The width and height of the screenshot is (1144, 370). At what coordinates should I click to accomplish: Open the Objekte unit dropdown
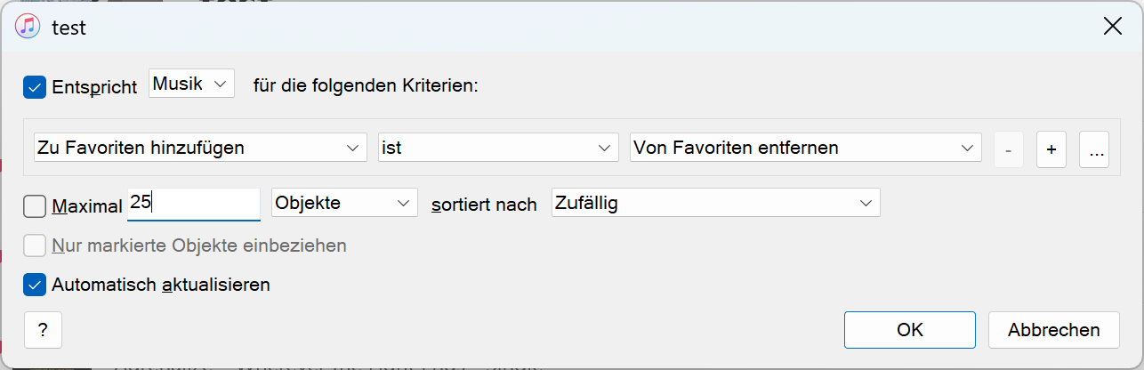(x=344, y=203)
